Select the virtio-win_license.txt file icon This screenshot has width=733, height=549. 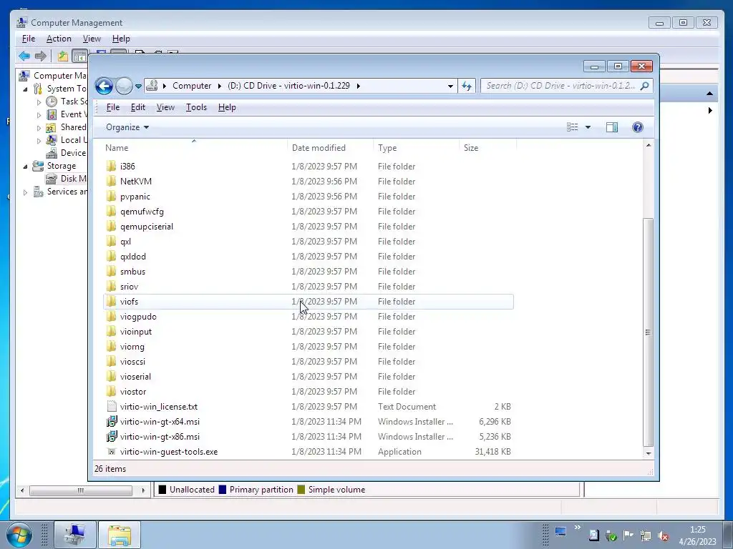(x=111, y=406)
